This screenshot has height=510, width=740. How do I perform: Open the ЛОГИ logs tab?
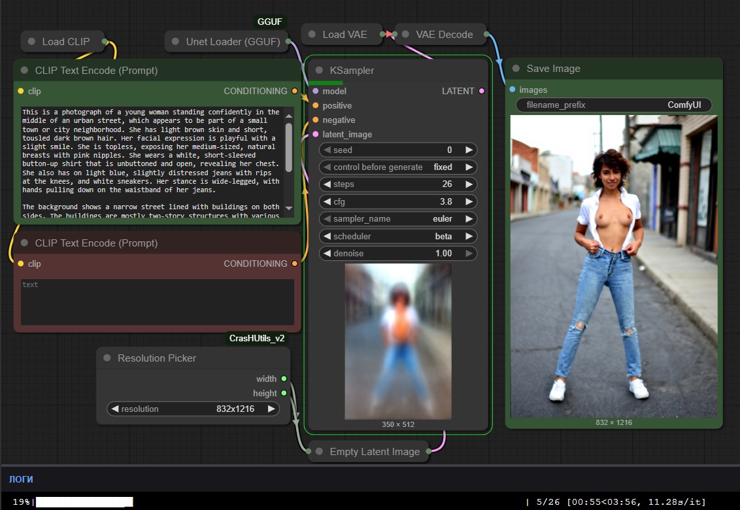pyautogui.click(x=21, y=479)
